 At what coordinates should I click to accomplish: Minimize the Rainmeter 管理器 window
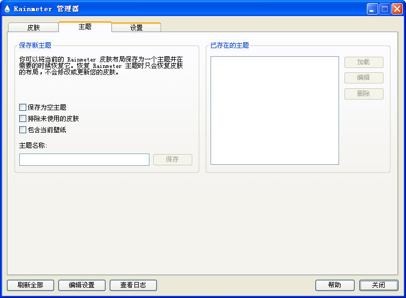372,9
